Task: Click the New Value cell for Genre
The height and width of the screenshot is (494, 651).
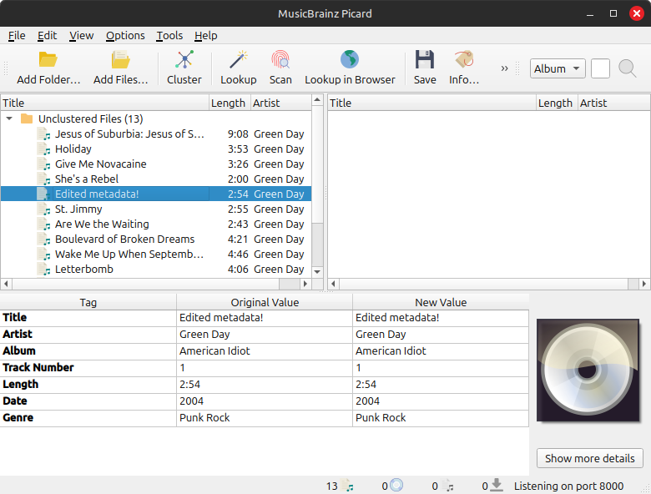Action: (441, 417)
